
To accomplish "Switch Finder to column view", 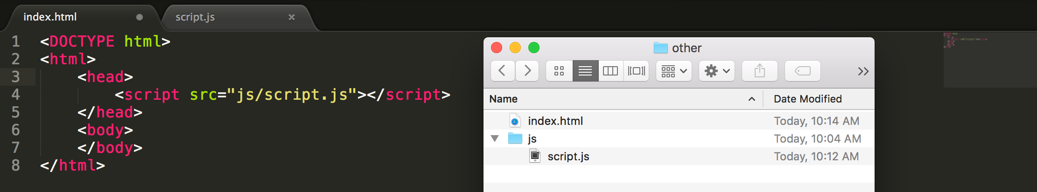I will point(610,71).
